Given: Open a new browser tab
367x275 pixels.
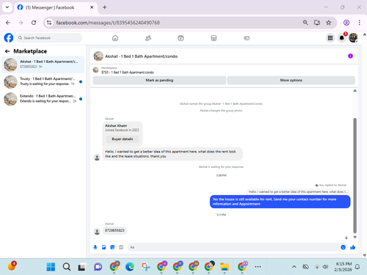Looking at the screenshot, I should 105,7.
